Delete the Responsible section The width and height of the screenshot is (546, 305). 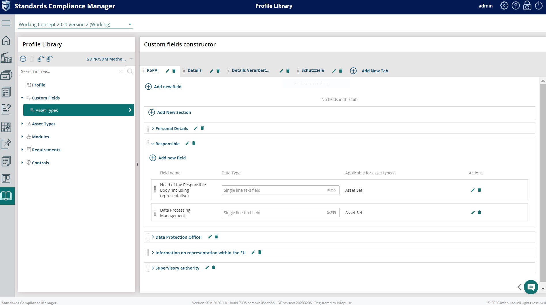click(194, 143)
